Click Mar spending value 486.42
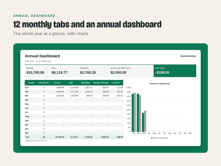This screenshot has width=221, height=166. tap(89, 96)
